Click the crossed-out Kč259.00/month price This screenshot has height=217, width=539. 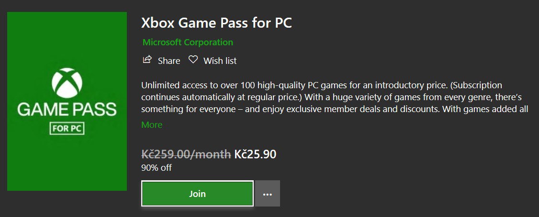186,155
